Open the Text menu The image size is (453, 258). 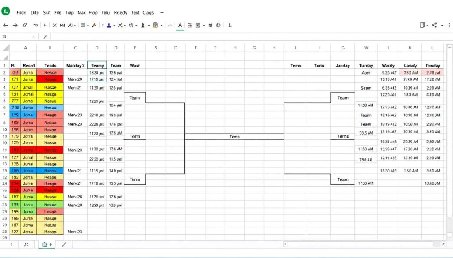pyautogui.click(x=135, y=13)
